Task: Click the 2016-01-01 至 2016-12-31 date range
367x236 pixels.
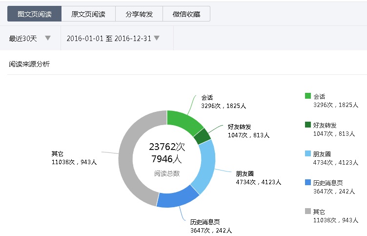Action: click(x=108, y=39)
